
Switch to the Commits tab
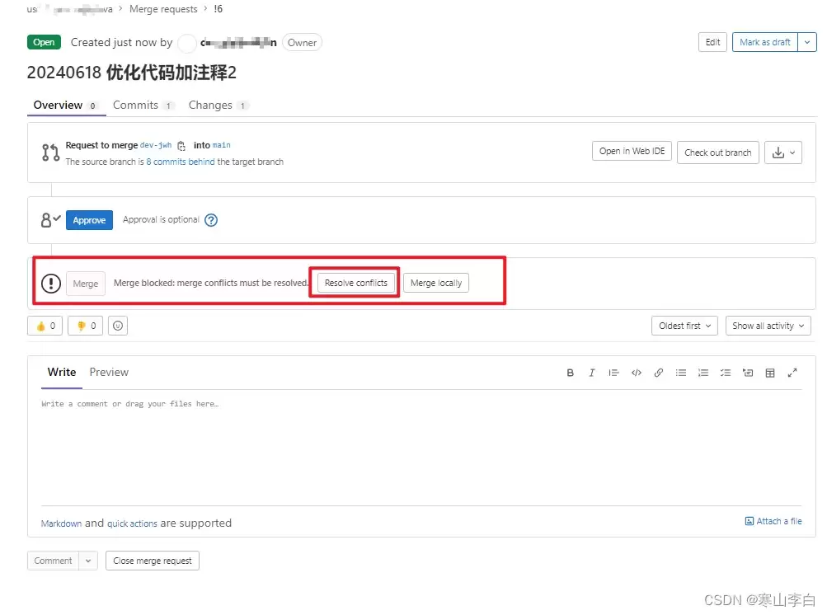point(143,105)
